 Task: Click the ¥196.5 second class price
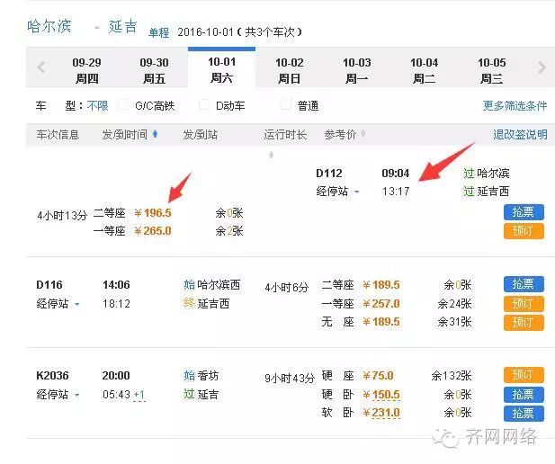[x=153, y=213]
